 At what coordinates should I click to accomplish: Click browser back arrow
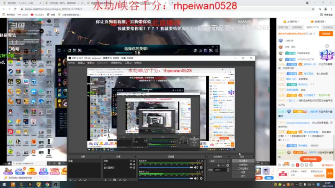pos(4,9)
